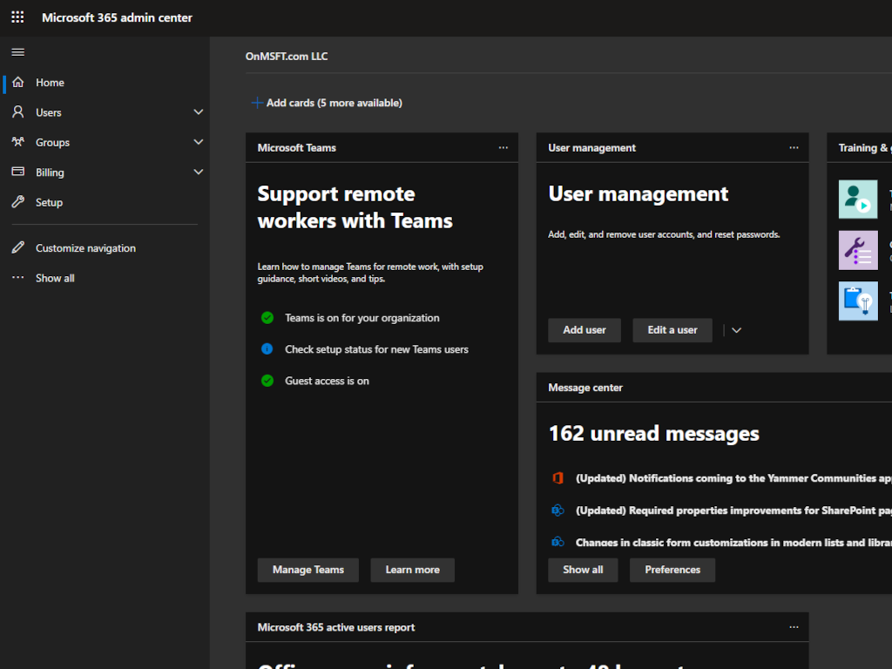
Task: Open Check setup status for new Teams users
Action: tap(376, 349)
